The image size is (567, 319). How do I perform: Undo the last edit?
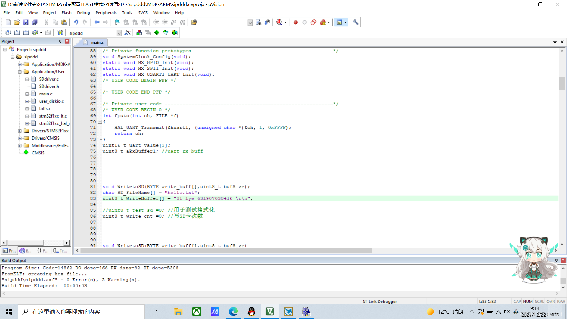[76, 22]
